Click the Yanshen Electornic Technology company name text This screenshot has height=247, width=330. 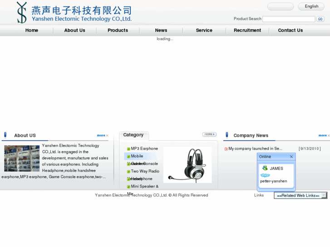coord(82,19)
